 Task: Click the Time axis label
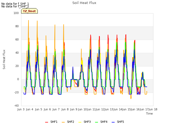[149, 114]
